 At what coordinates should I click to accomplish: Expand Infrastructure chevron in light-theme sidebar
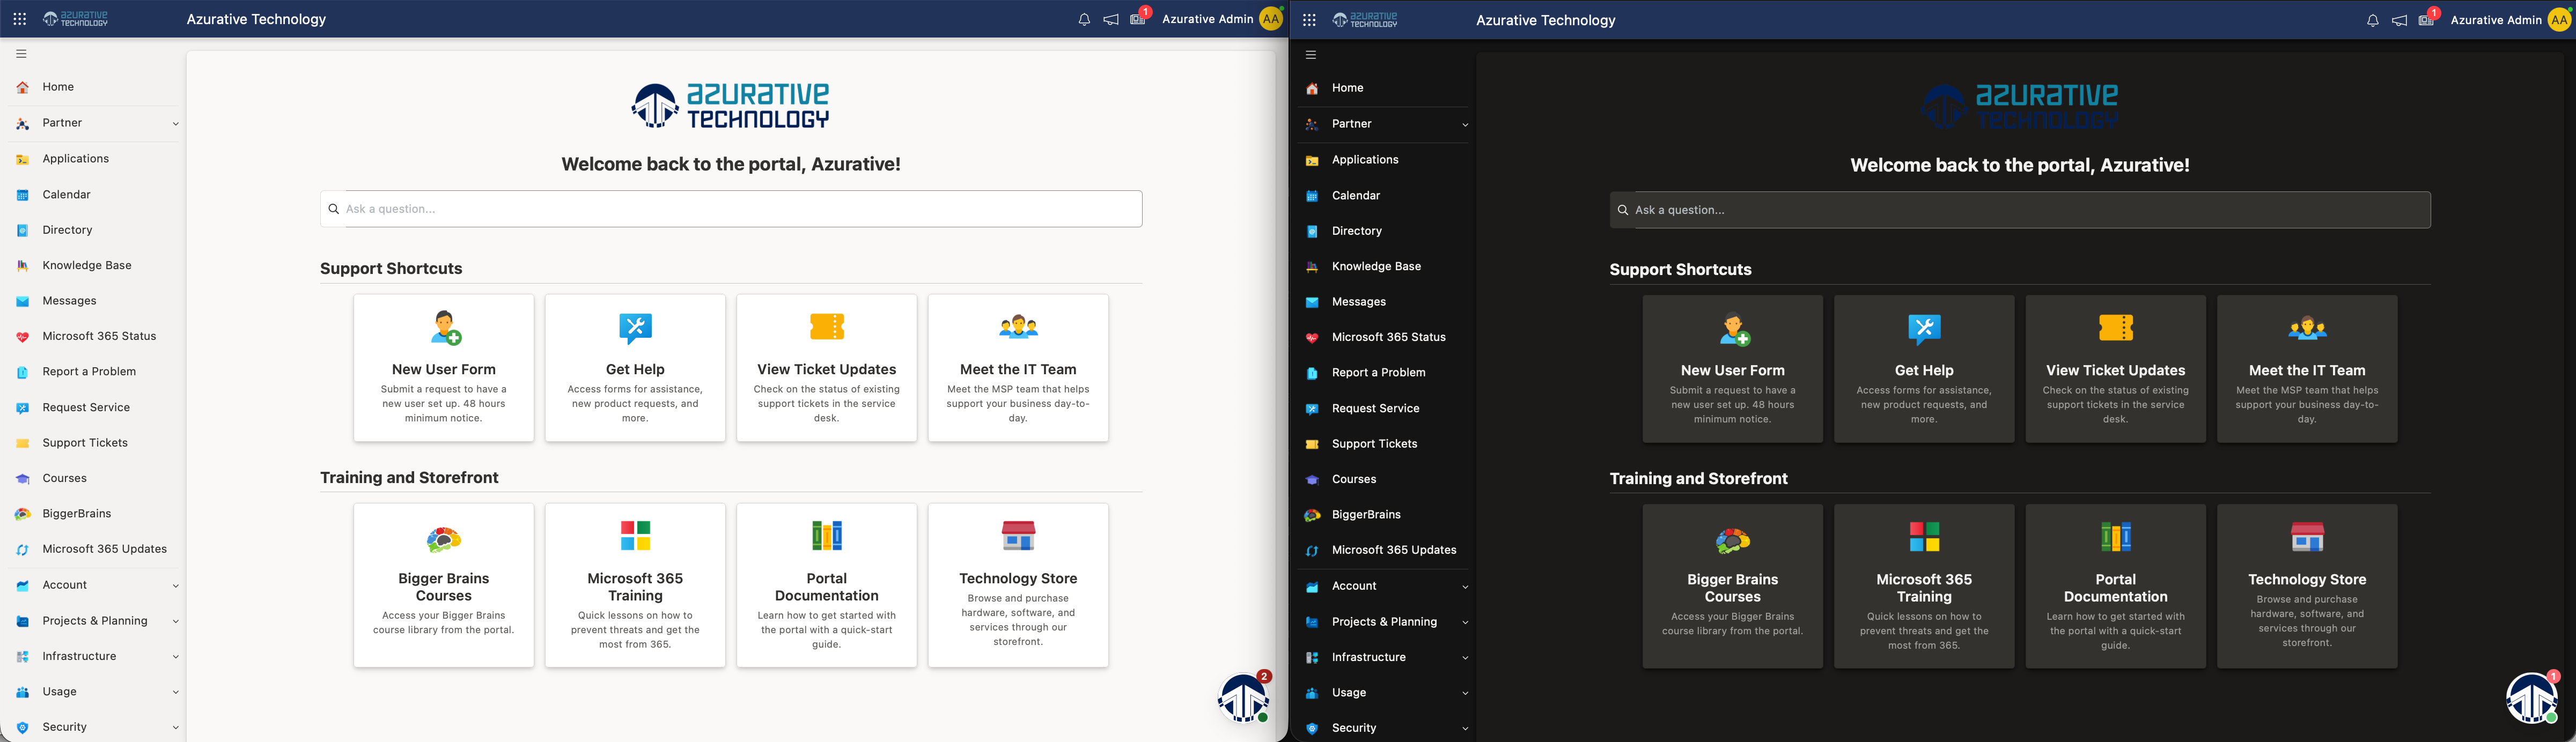(x=175, y=657)
